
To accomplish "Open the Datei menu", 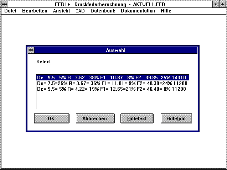I will click(10, 11).
